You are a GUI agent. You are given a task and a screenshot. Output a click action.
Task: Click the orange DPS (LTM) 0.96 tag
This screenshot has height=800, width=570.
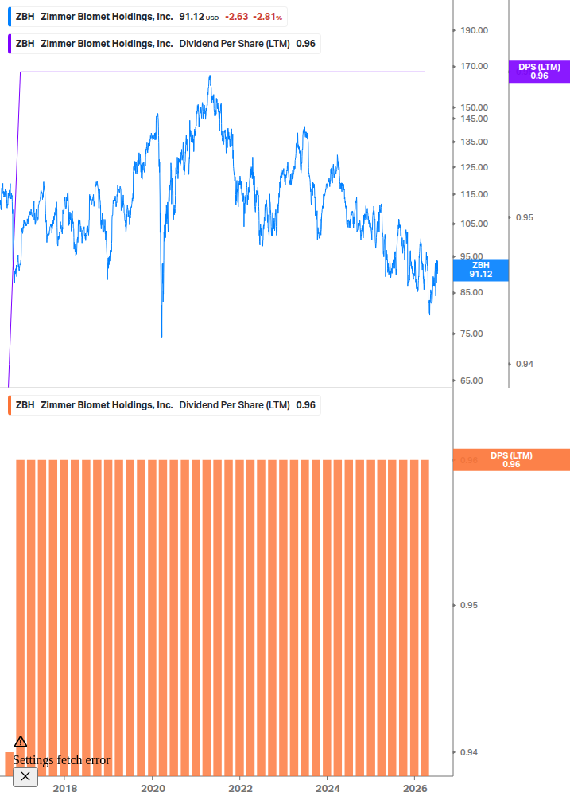click(x=511, y=459)
